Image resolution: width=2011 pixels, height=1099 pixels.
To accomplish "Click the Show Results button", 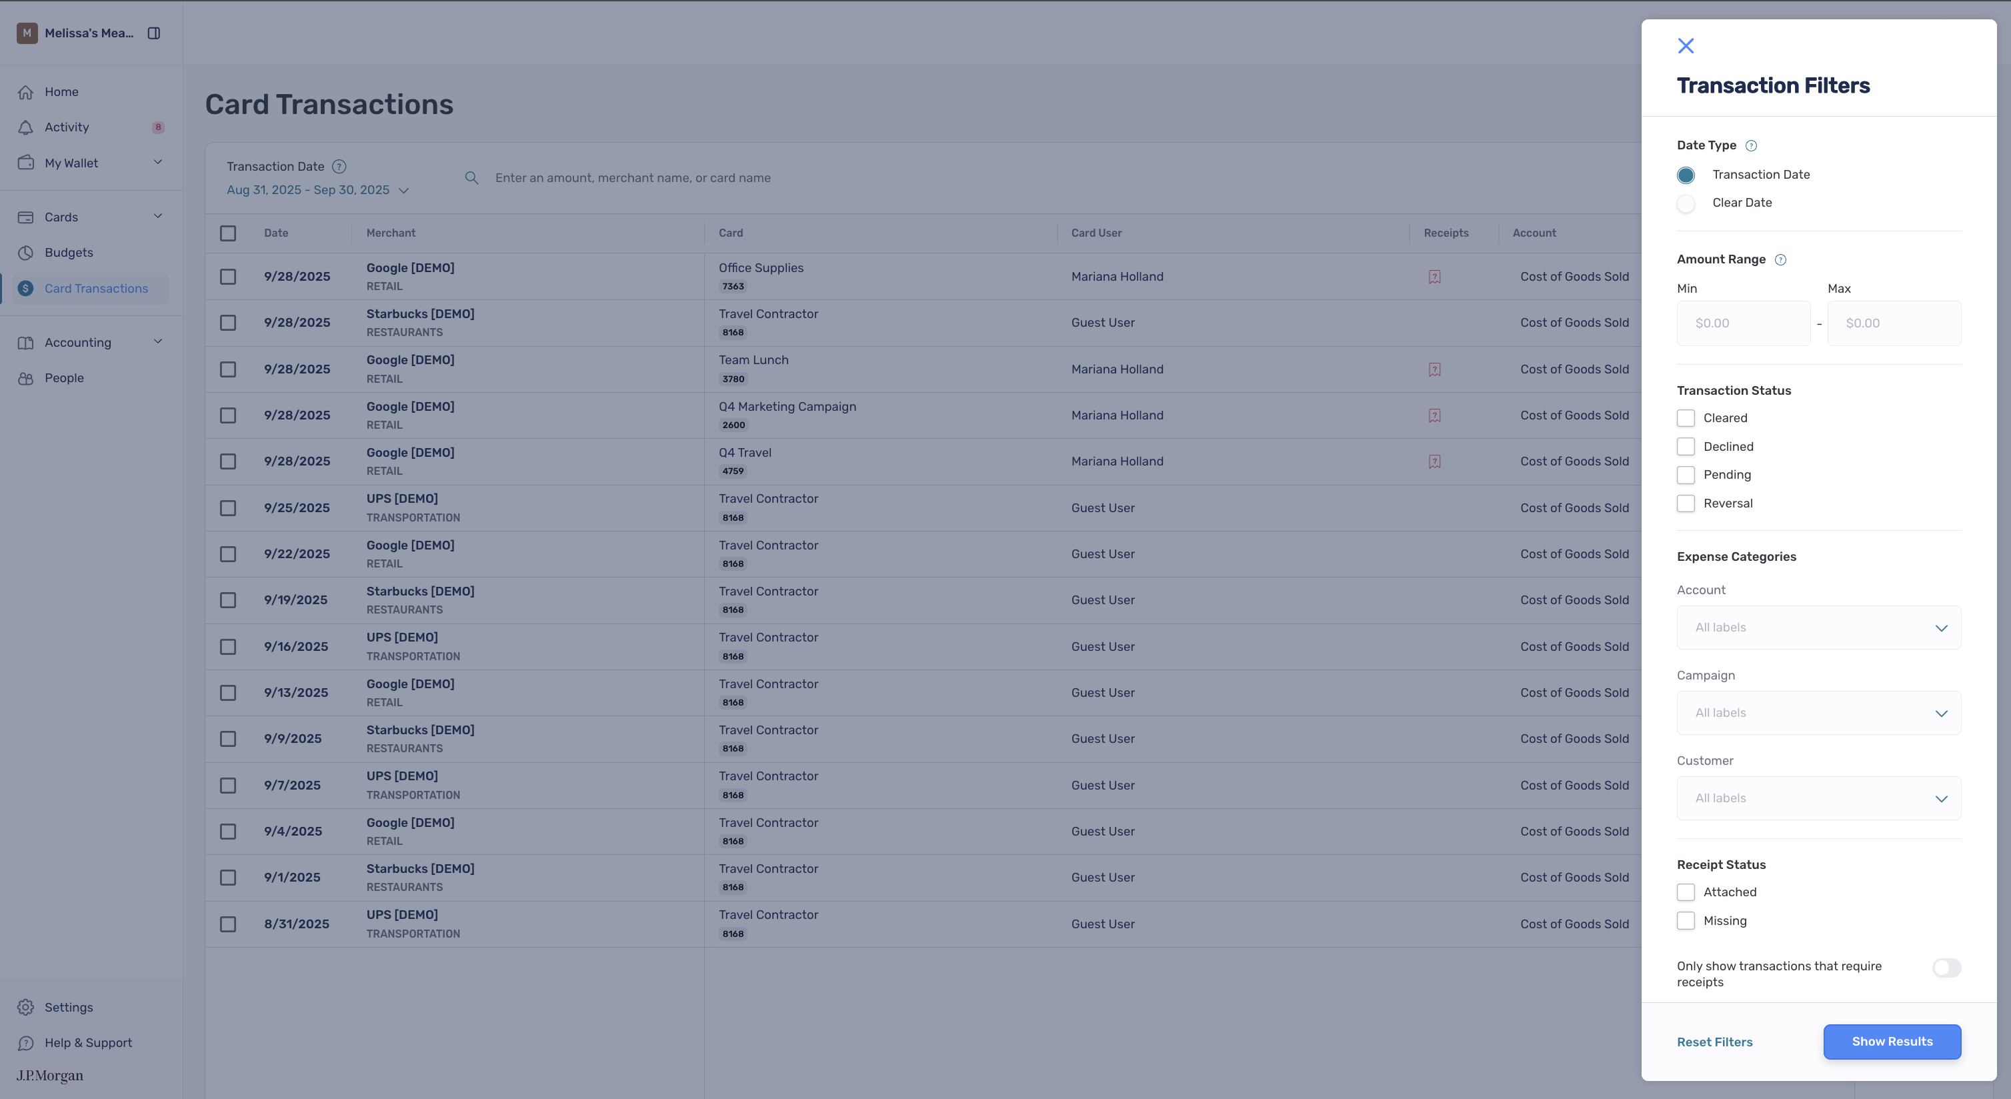I will [x=1892, y=1042].
